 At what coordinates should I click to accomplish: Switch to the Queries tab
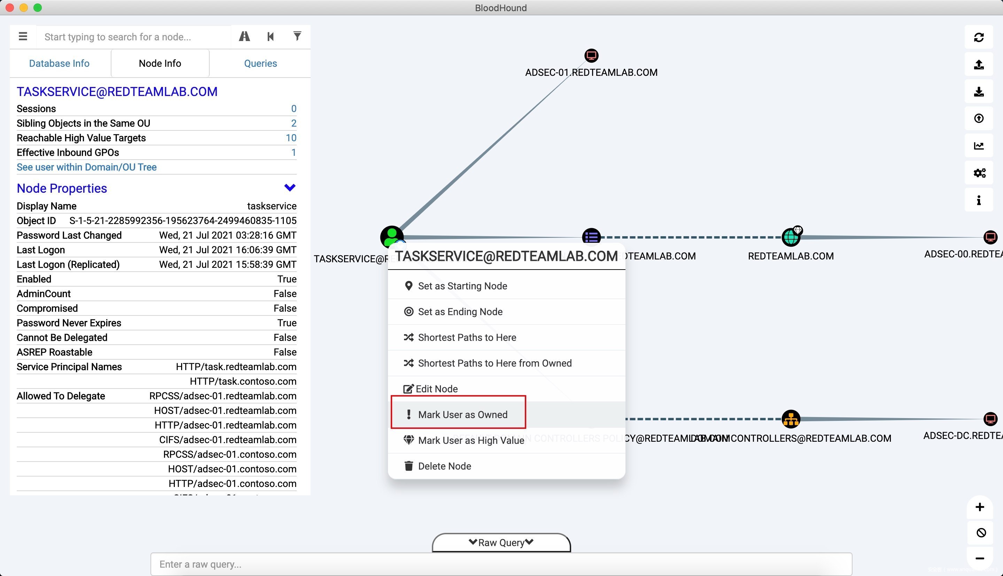click(x=260, y=63)
